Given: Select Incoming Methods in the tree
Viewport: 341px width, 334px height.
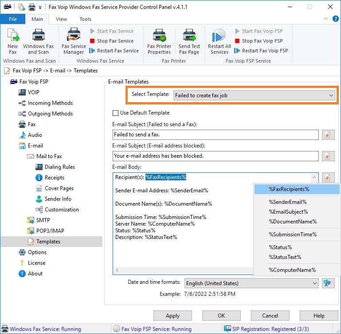Looking at the screenshot, I should (46, 103).
